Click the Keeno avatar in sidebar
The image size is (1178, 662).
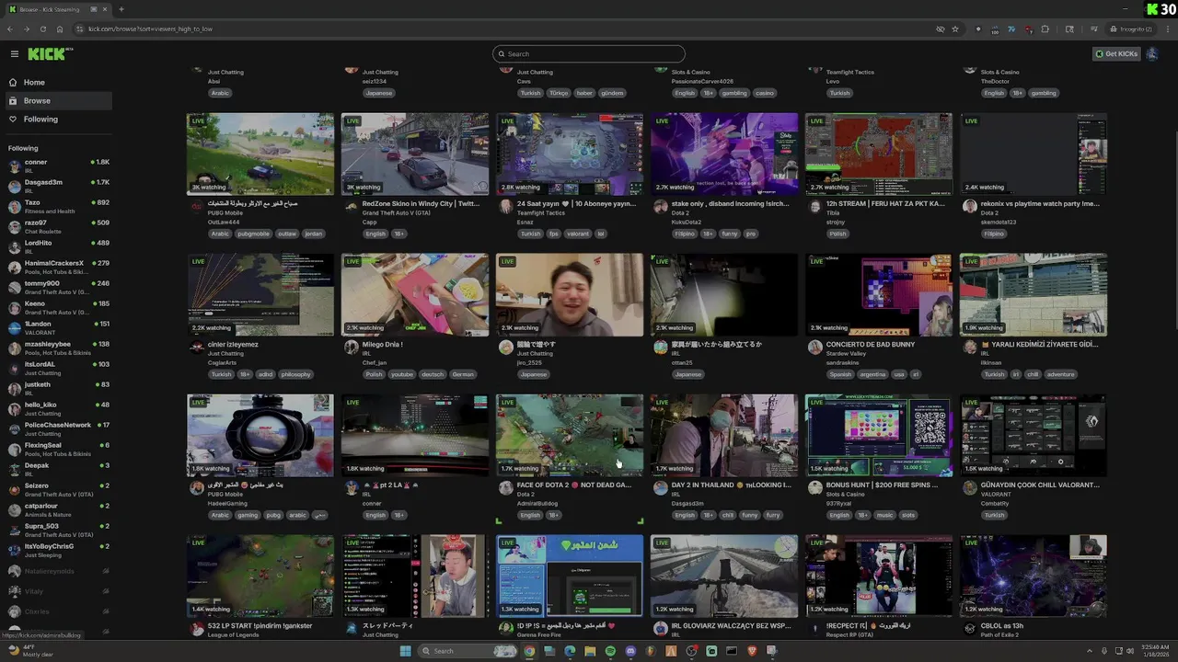pyautogui.click(x=14, y=307)
